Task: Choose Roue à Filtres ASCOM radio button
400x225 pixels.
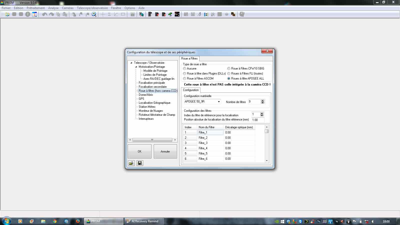Action: [184, 78]
